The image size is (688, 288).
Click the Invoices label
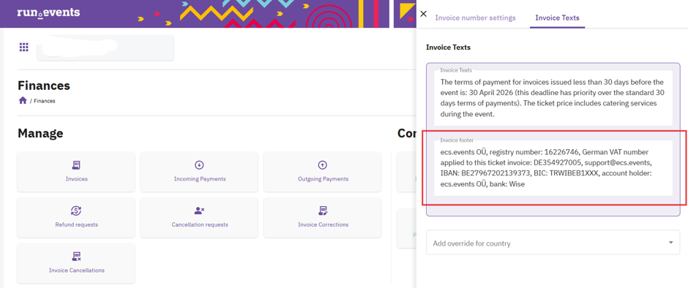[x=76, y=179]
